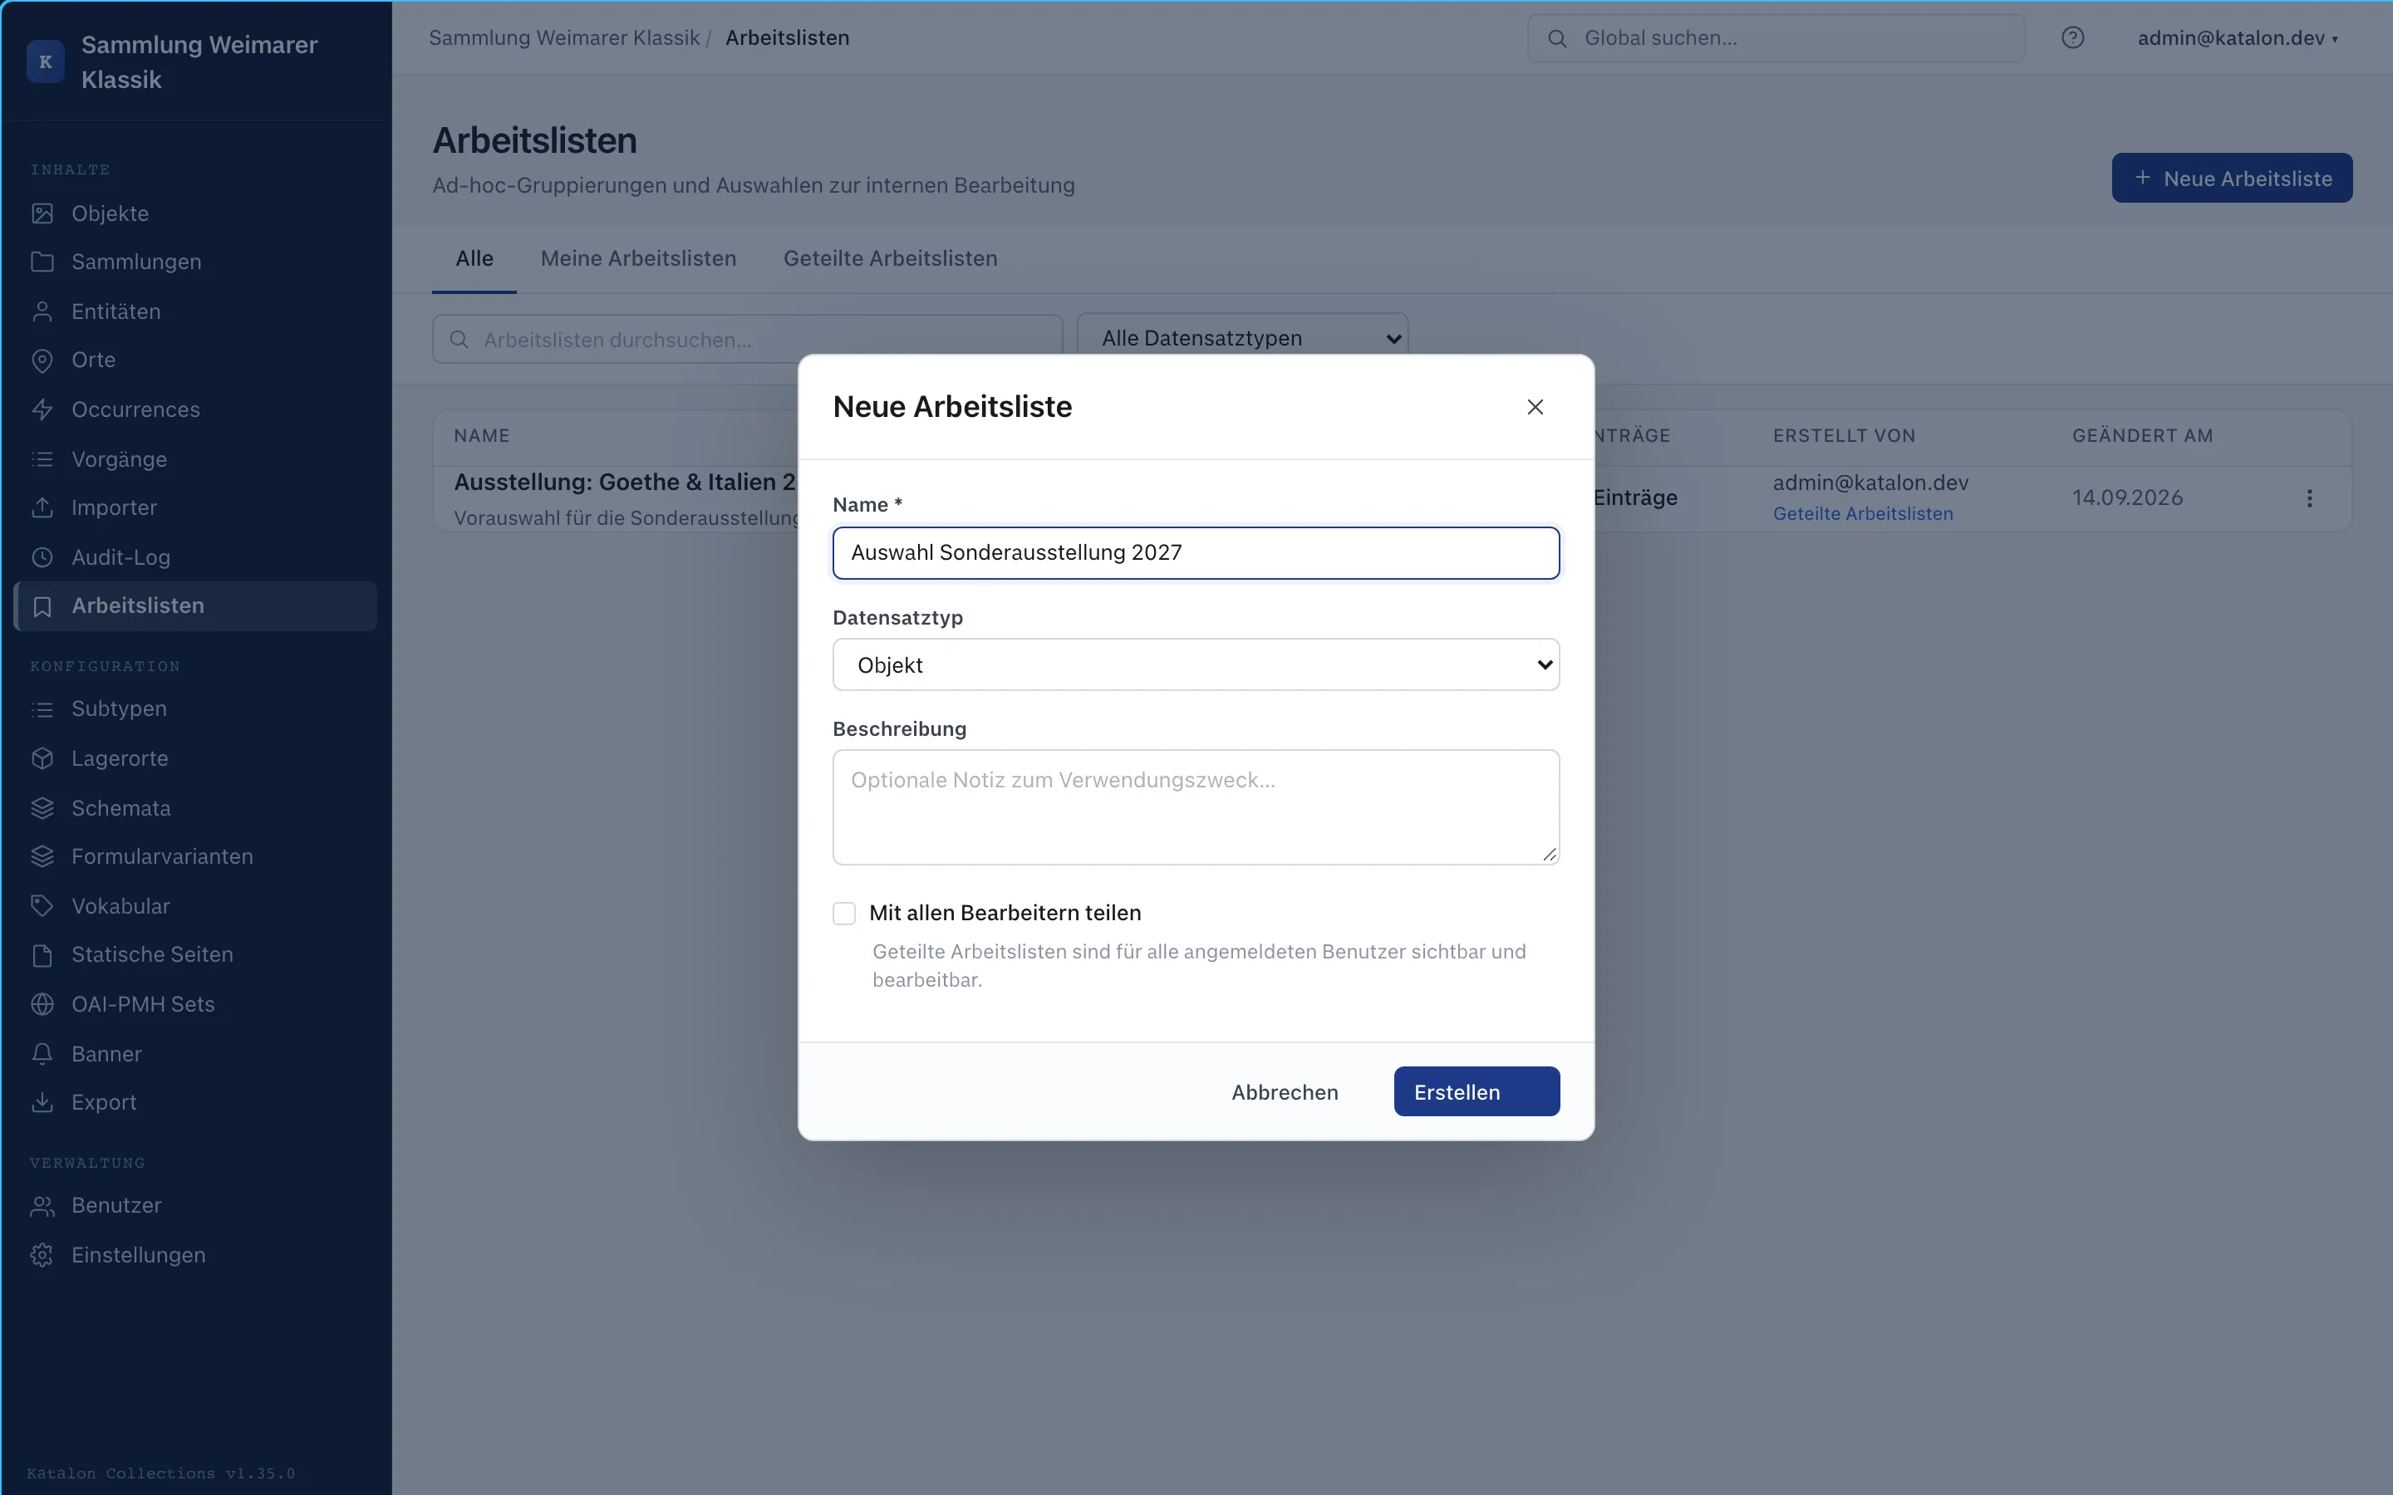Open Importer in the sidebar
The height and width of the screenshot is (1495, 2393).
pyautogui.click(x=194, y=507)
